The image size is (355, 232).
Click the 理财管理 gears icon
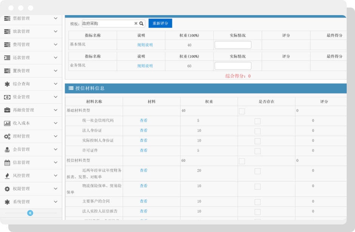7,136
